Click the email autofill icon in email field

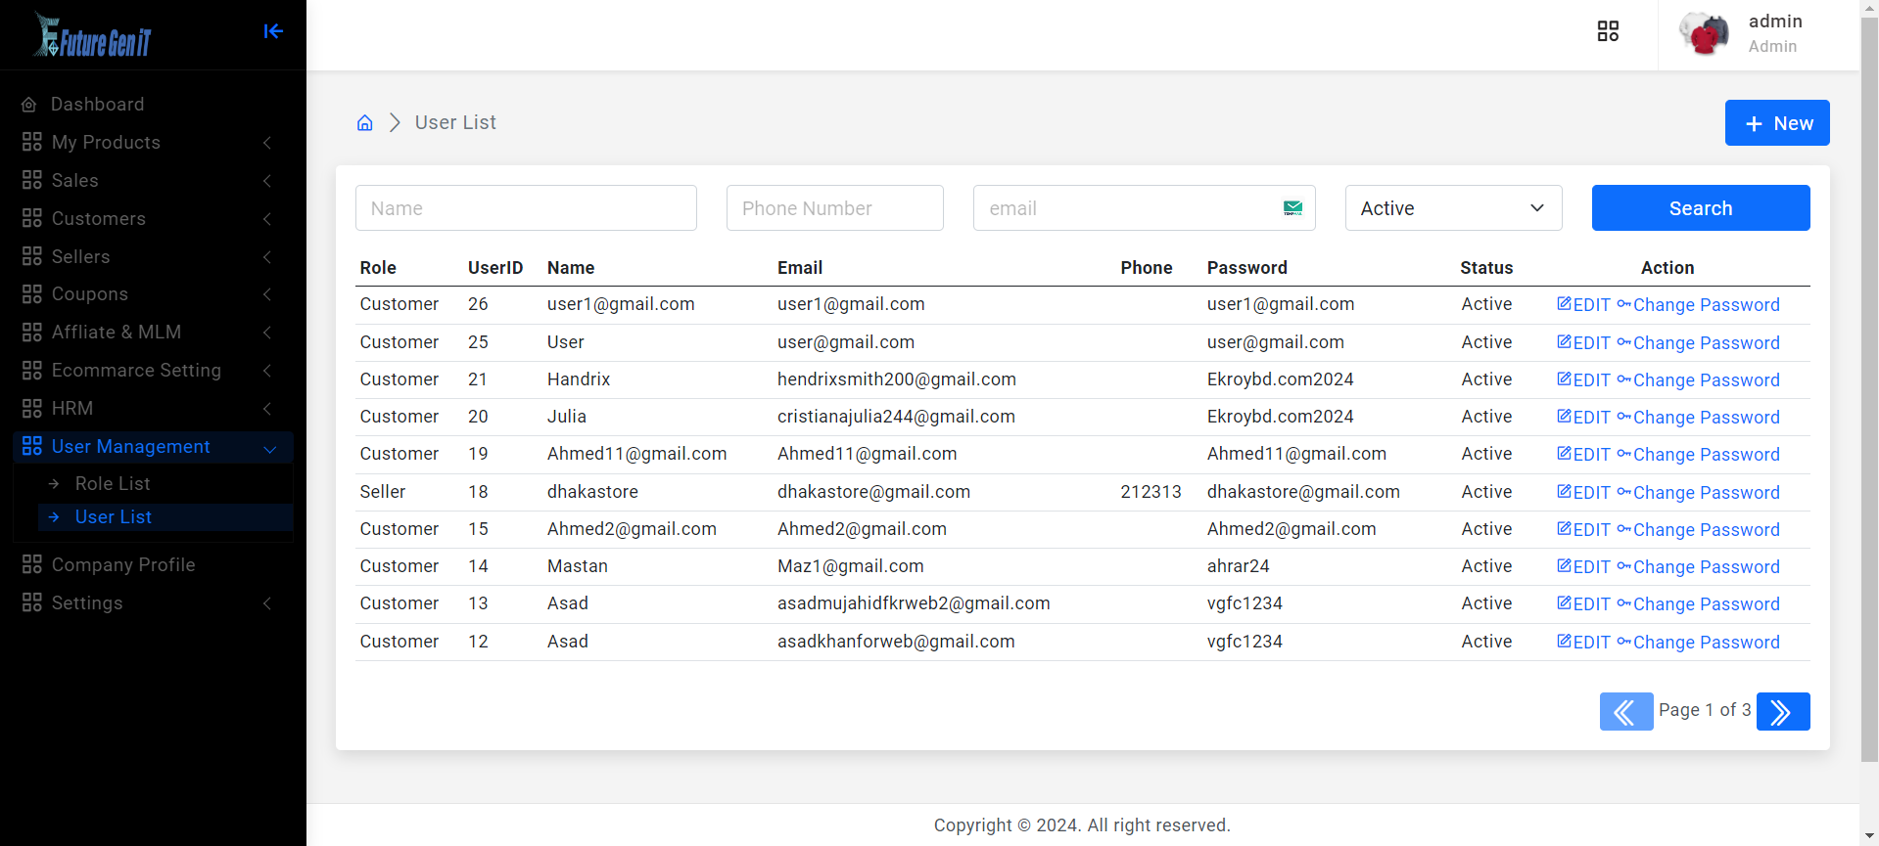point(1292,208)
